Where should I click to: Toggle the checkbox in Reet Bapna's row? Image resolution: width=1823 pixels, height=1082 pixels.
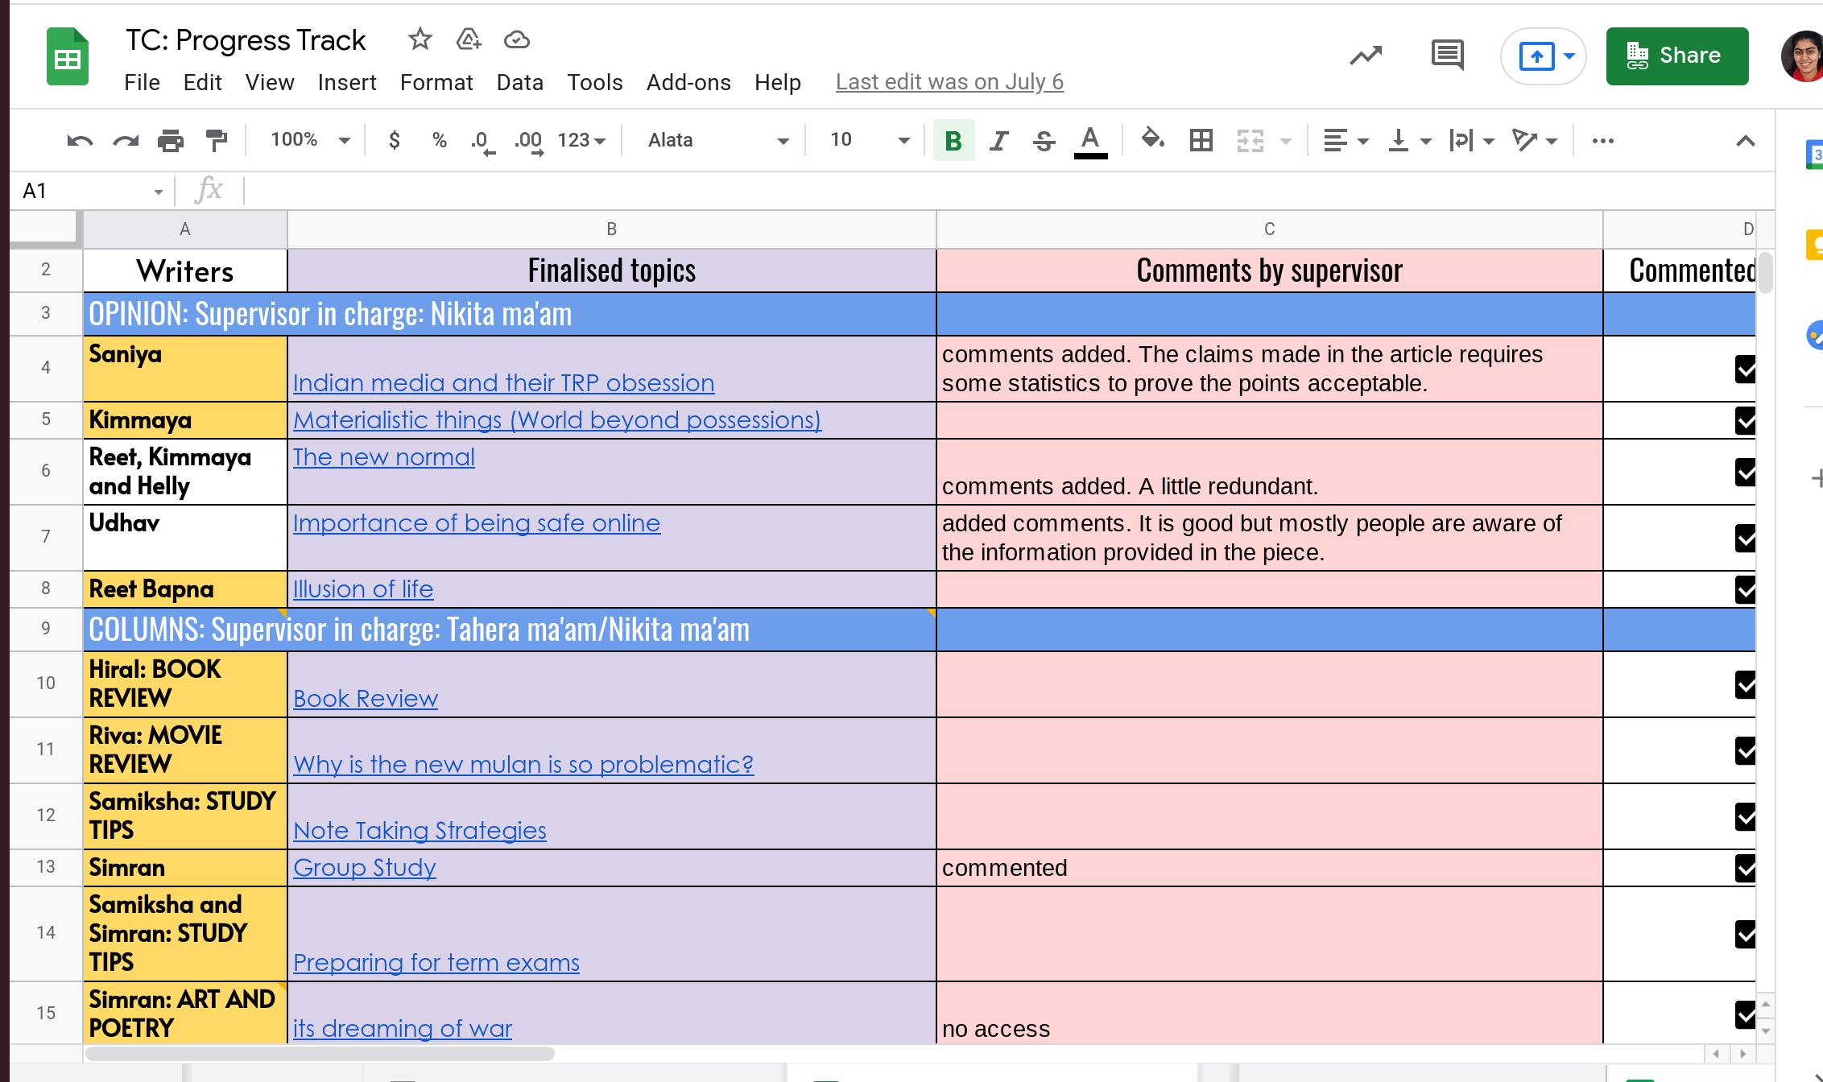pyautogui.click(x=1745, y=590)
